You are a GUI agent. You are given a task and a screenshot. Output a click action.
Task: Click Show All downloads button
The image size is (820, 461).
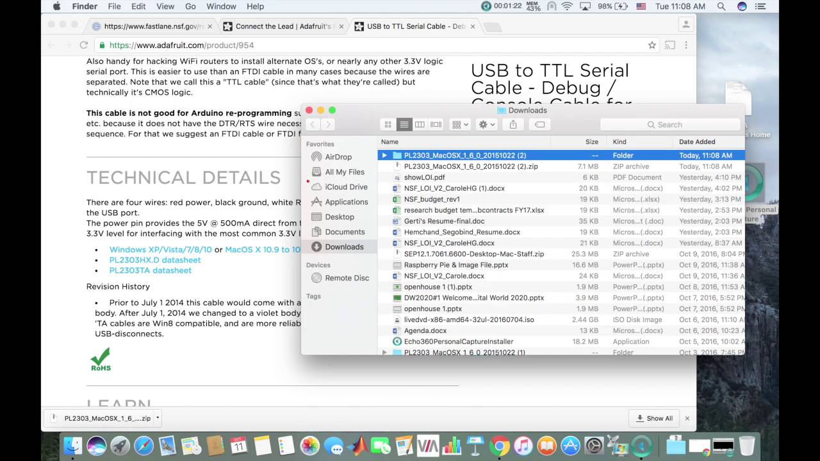click(654, 418)
